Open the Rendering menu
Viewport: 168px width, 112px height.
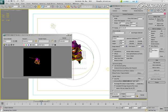coord(60,4)
